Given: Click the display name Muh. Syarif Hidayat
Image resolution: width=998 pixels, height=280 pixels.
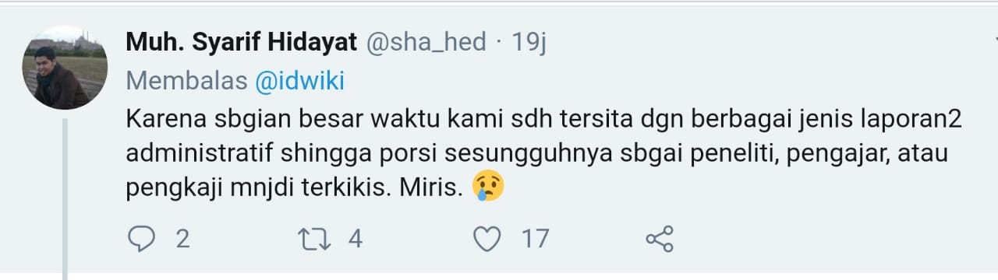Looking at the screenshot, I should (242, 42).
